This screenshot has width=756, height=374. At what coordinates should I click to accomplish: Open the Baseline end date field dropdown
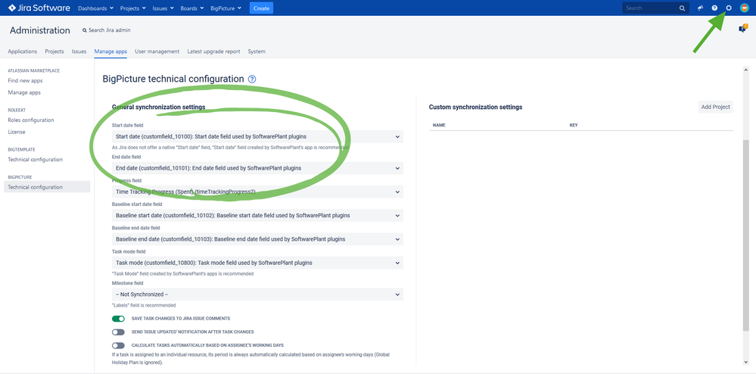pyautogui.click(x=257, y=239)
